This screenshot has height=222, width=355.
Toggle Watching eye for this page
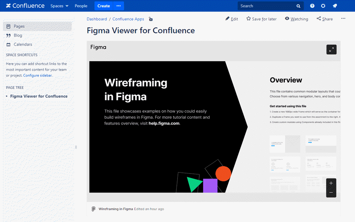(296, 19)
